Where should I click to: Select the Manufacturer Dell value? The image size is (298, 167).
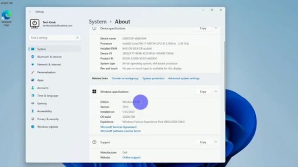click(x=125, y=153)
